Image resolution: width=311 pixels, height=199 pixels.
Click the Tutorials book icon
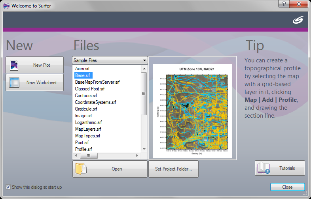pos(264,168)
